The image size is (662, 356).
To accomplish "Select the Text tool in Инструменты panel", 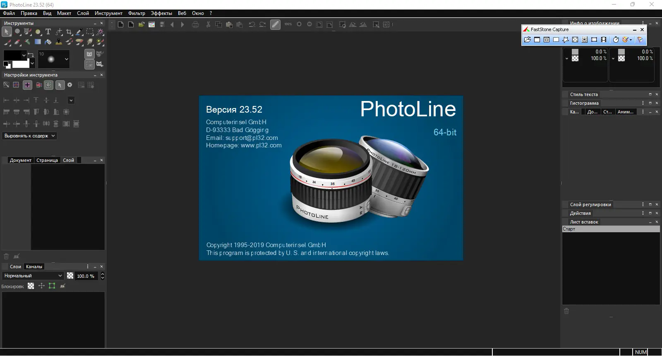I will click(x=48, y=31).
